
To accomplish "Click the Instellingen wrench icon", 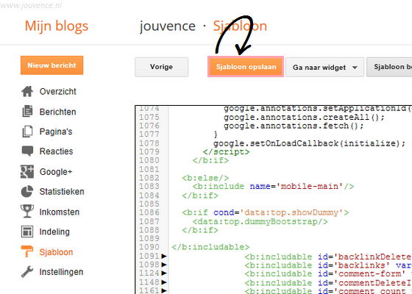I will [27, 272].
